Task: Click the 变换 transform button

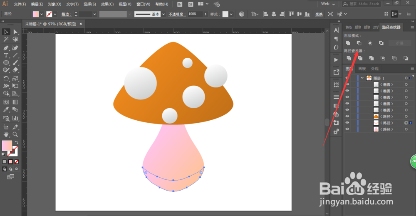Action: point(319,14)
